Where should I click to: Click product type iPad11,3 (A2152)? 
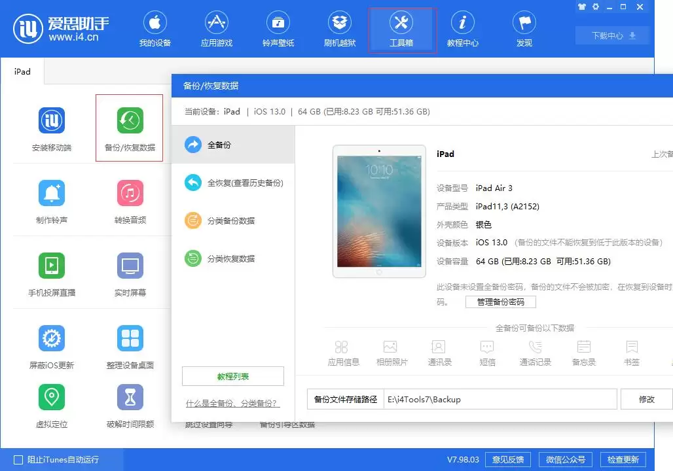[x=507, y=206]
